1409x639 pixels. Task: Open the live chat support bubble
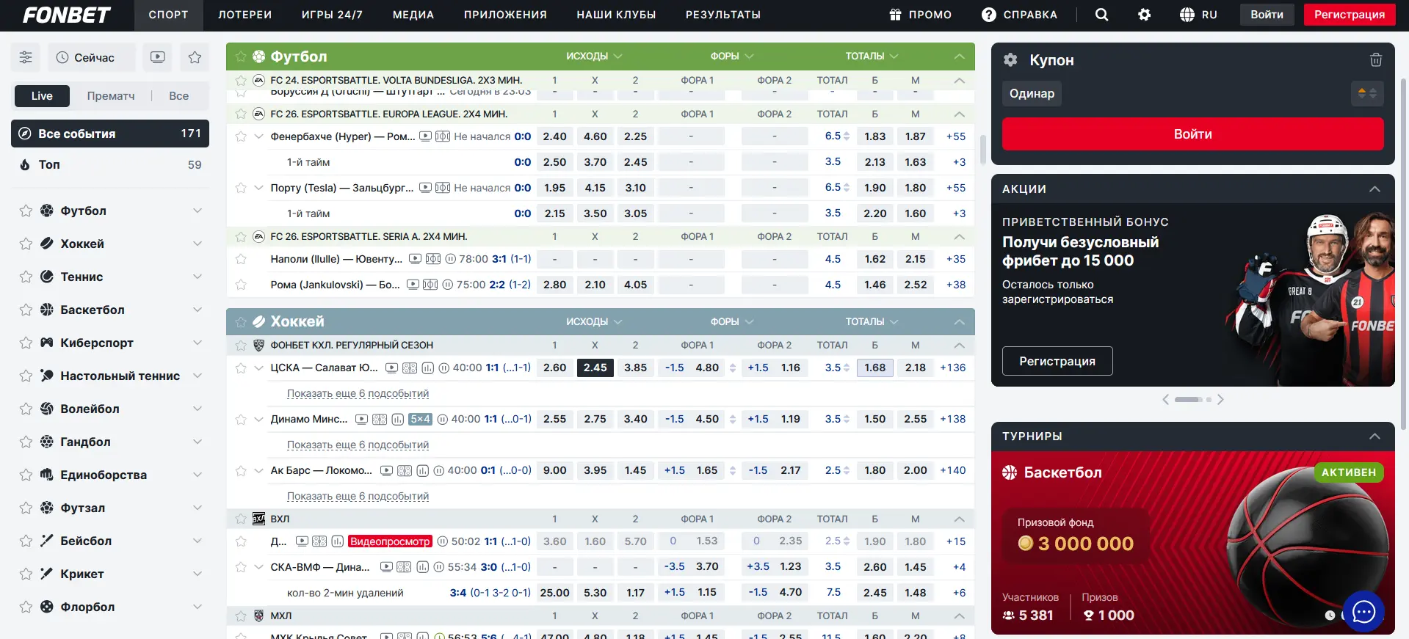pyautogui.click(x=1363, y=611)
